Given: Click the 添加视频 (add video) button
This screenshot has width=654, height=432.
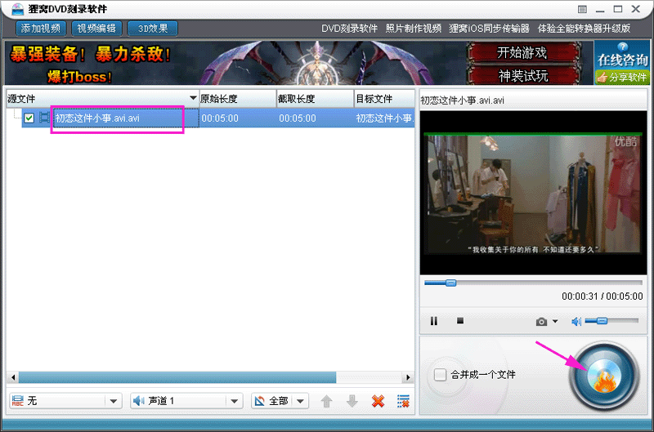Looking at the screenshot, I should pyautogui.click(x=41, y=29).
